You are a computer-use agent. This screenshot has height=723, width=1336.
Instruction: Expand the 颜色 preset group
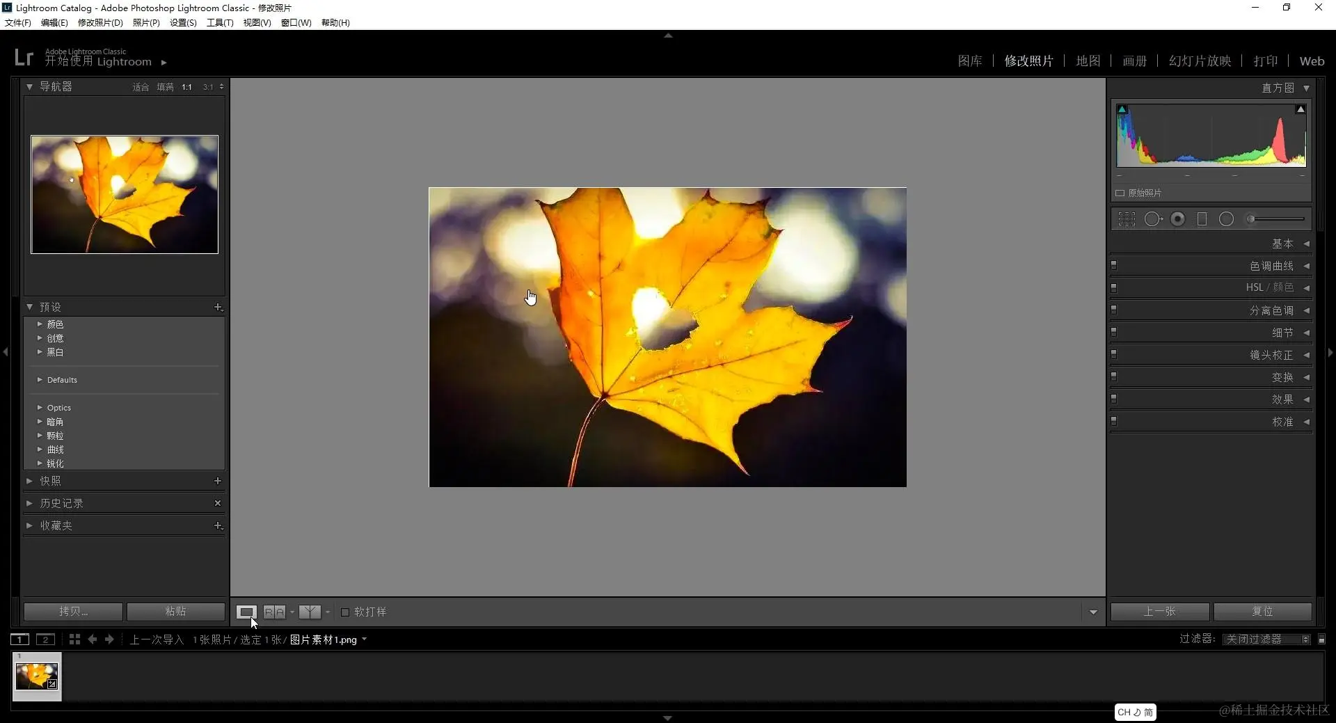(x=40, y=324)
